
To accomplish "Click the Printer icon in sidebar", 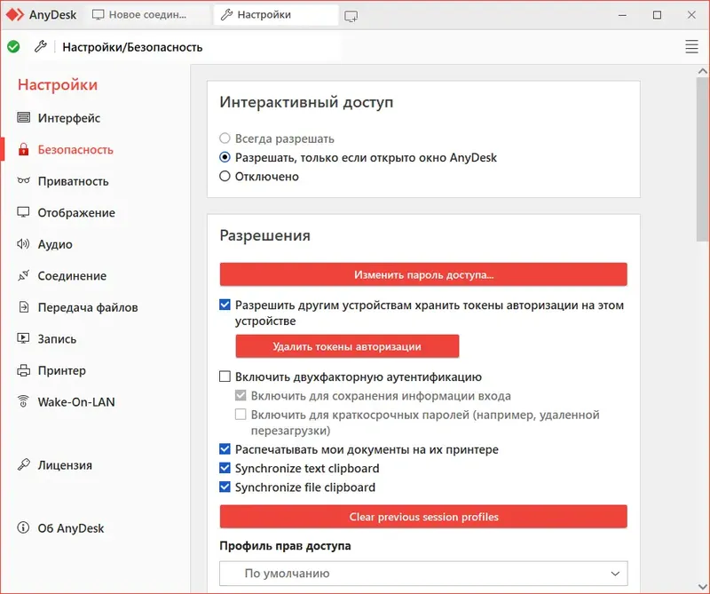I will 23,370.
